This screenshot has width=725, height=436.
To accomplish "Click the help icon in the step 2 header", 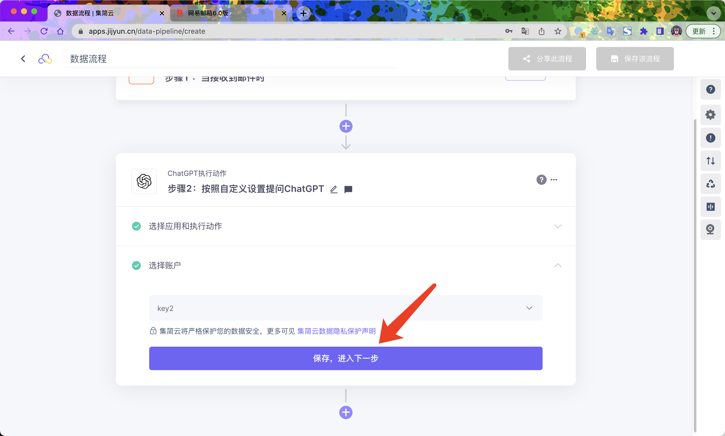I will 541,179.
